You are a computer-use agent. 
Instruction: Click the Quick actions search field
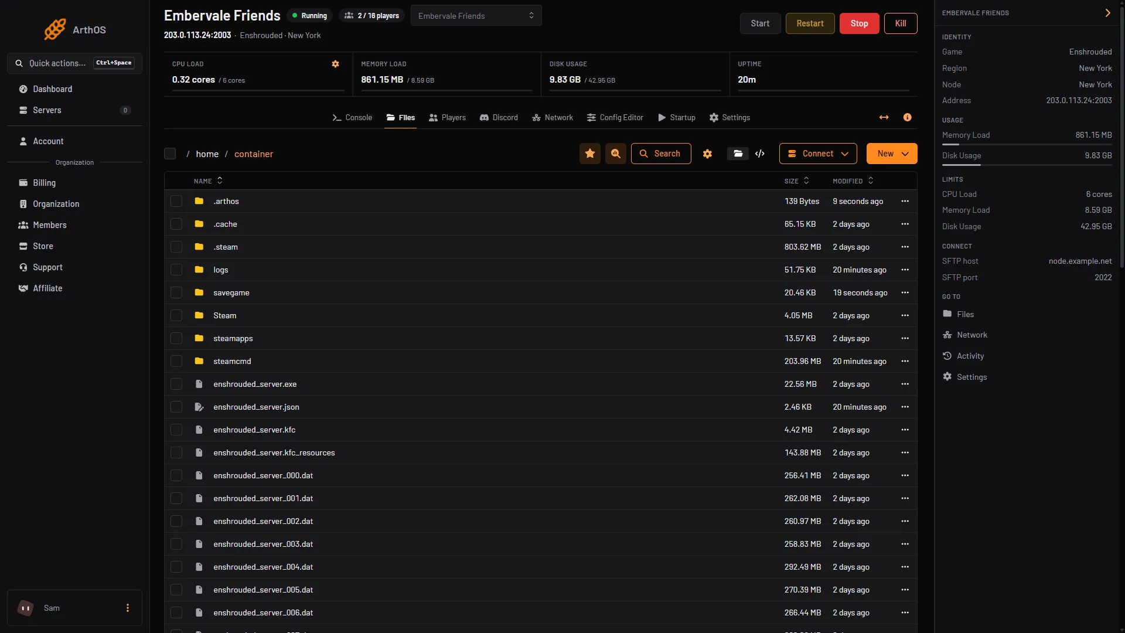(74, 63)
